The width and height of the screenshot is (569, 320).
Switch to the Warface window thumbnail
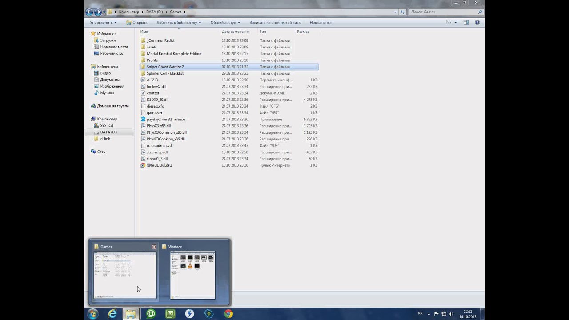192,275
